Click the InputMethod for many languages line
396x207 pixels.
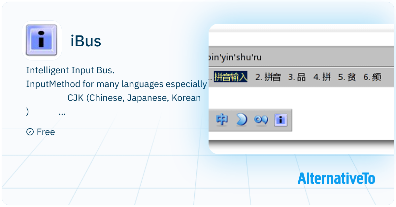[116, 84]
